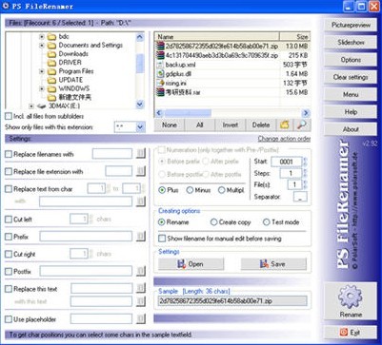Click the Save settings button
Screen dimensions: 382x345
[x=273, y=264]
